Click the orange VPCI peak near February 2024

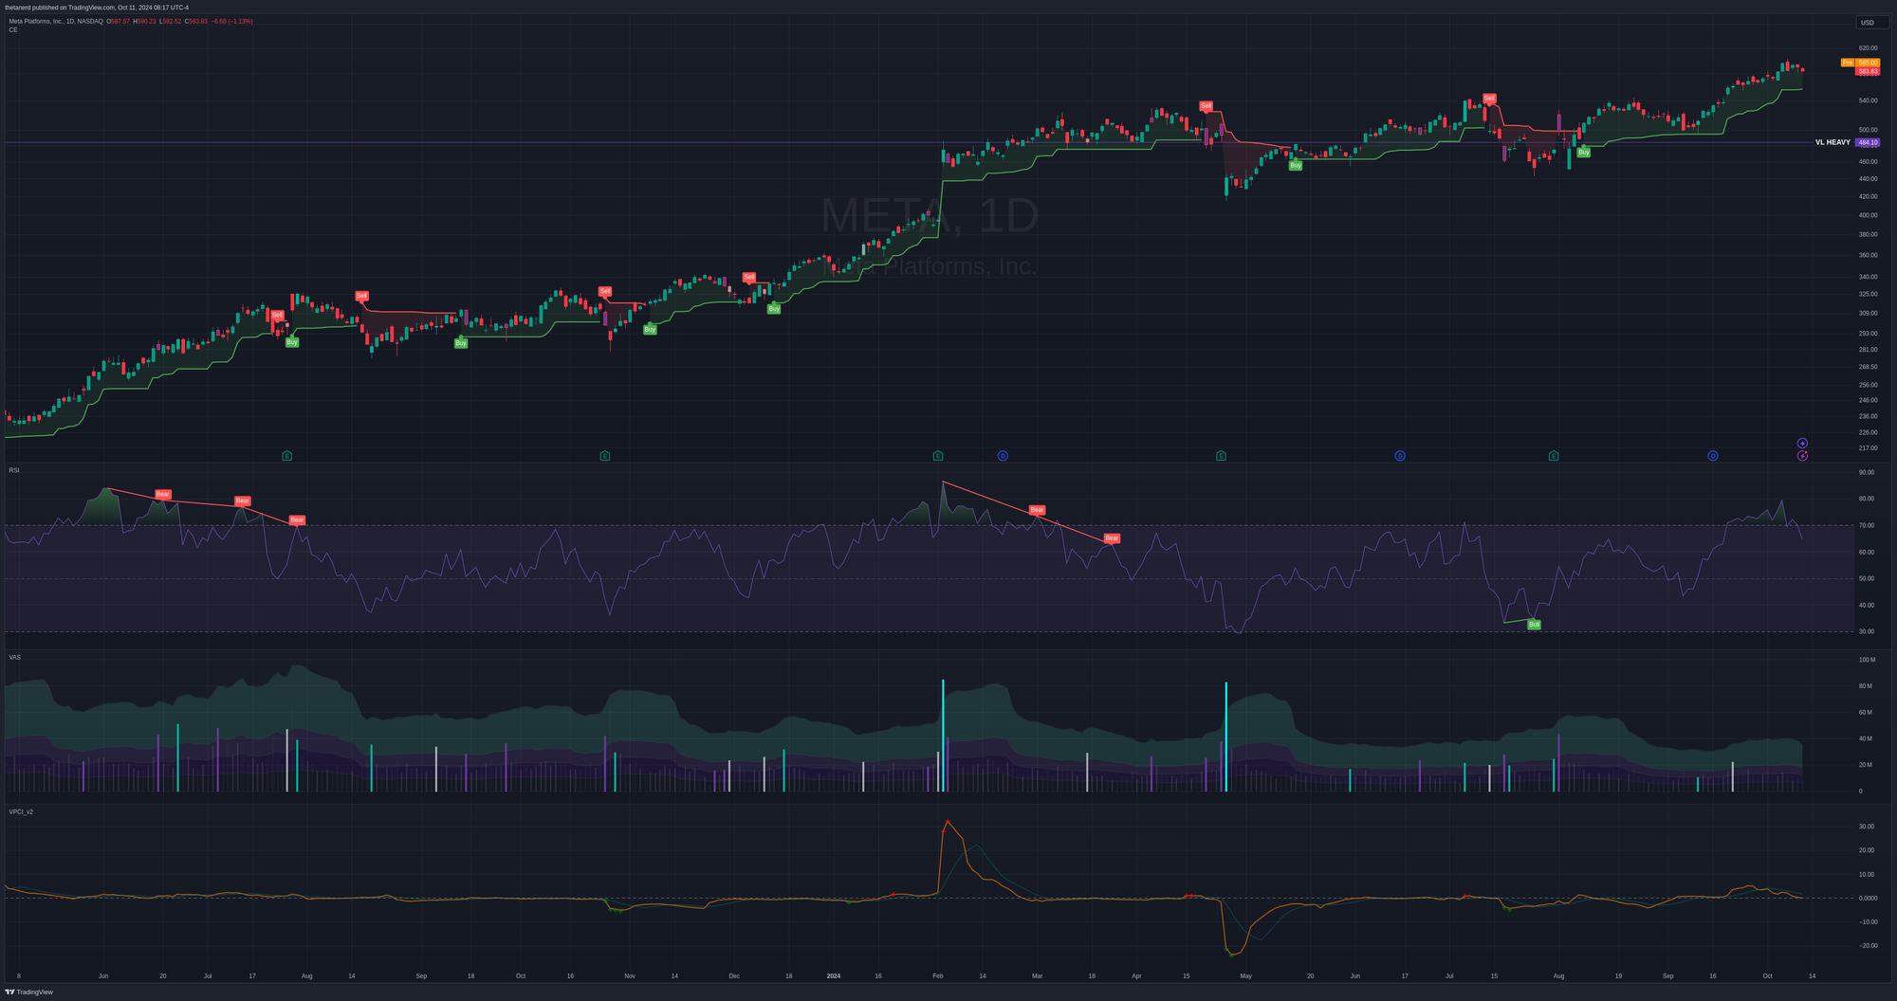click(x=948, y=823)
